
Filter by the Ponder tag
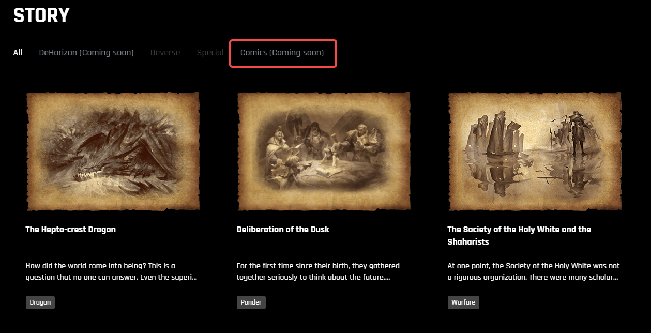[251, 302]
